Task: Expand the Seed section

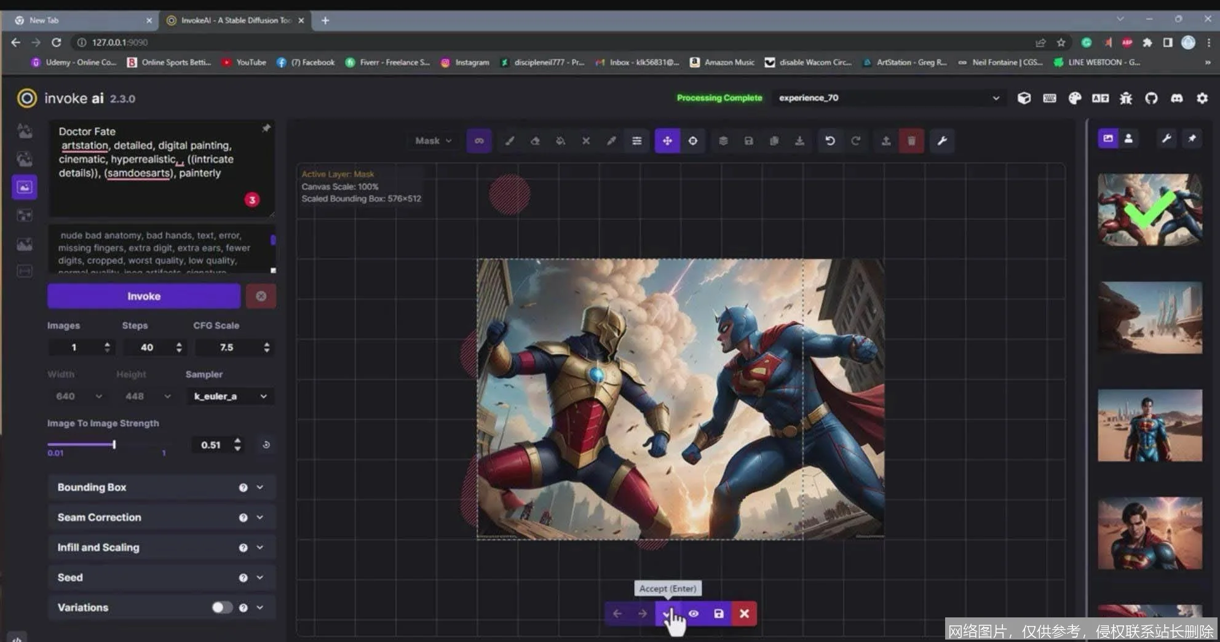Action: tap(162, 577)
